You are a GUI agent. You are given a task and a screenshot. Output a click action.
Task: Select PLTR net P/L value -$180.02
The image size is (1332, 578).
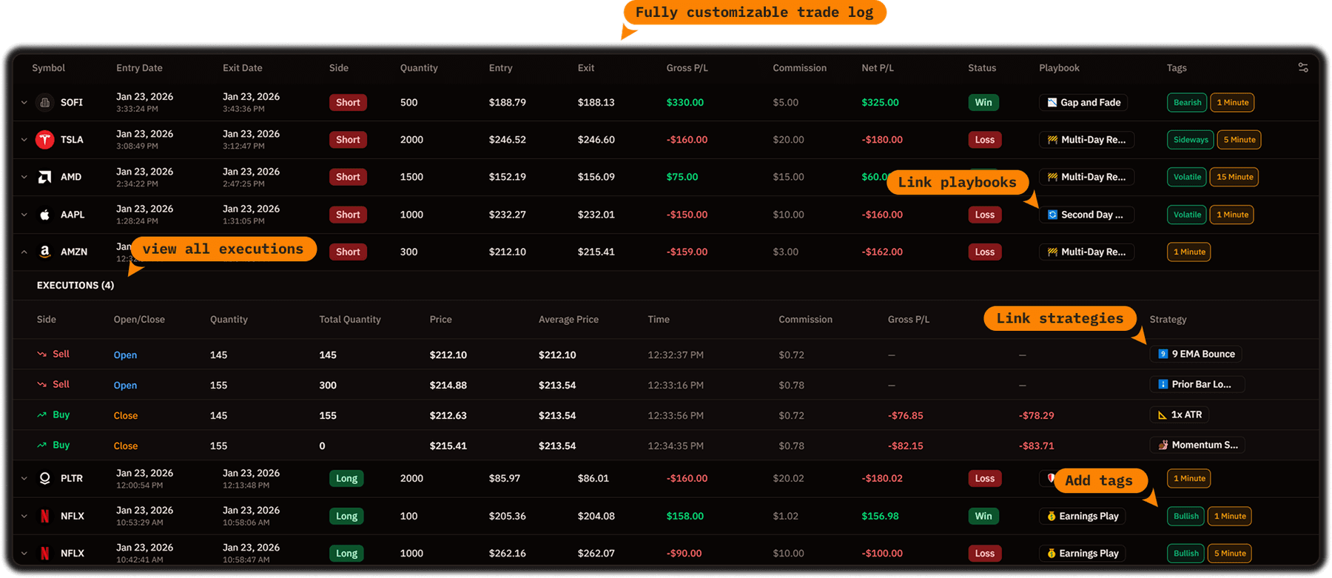coord(882,478)
